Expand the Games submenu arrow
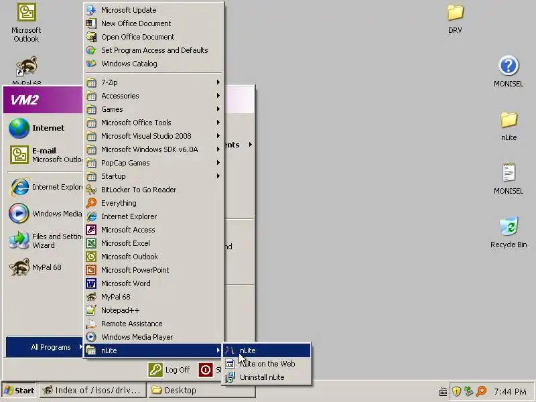Screen dimensions: 536x402 tap(218, 109)
